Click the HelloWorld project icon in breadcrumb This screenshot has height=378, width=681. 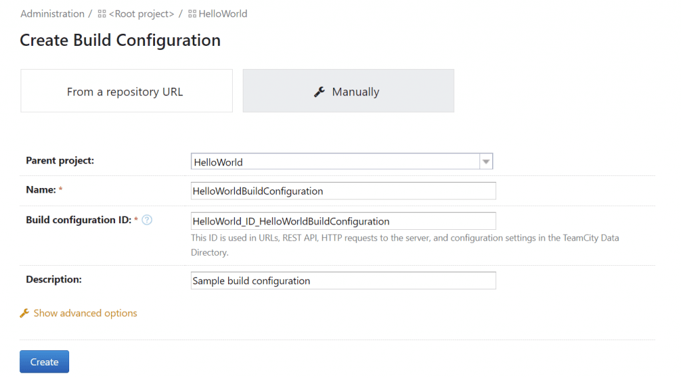pyautogui.click(x=192, y=14)
